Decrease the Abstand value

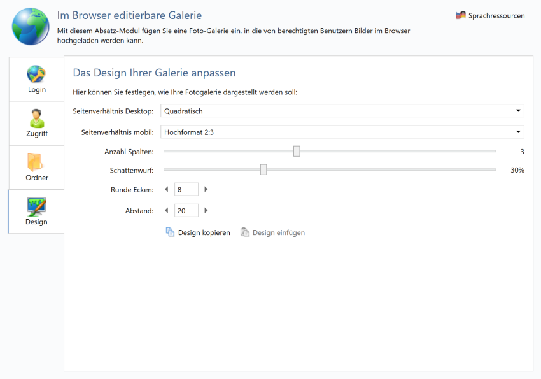[x=167, y=211]
